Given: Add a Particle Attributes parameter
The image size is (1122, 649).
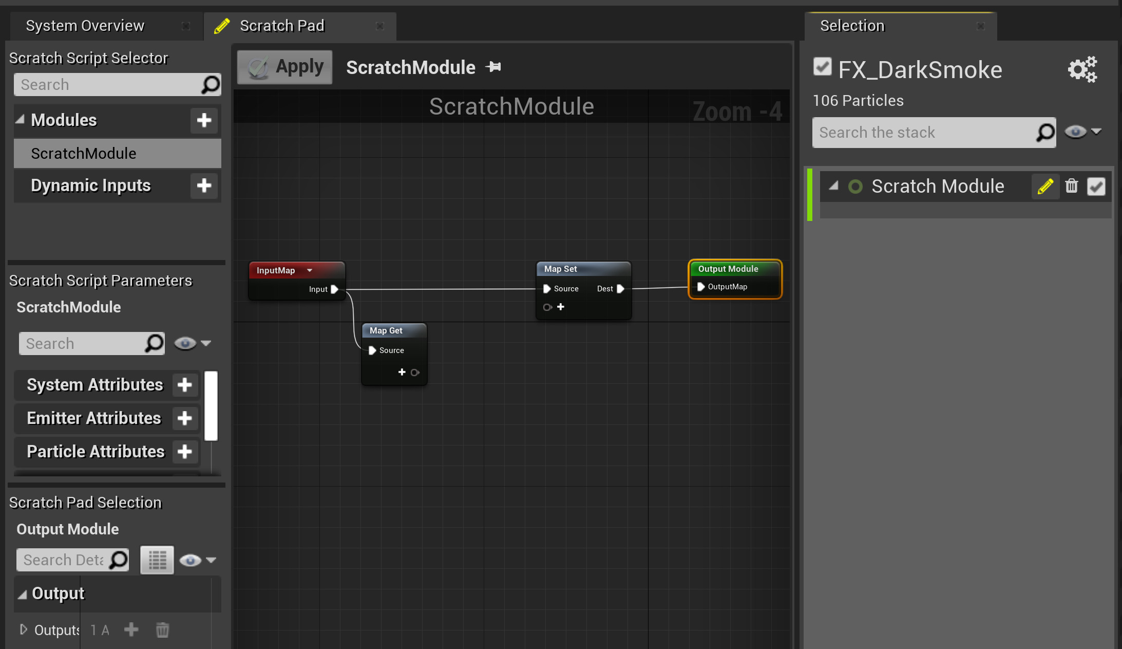Looking at the screenshot, I should 184,452.
